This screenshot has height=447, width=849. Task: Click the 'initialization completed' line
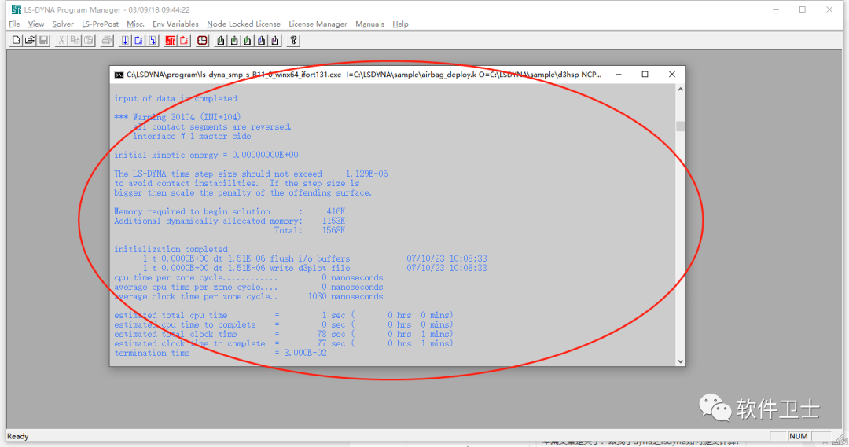[x=171, y=250]
